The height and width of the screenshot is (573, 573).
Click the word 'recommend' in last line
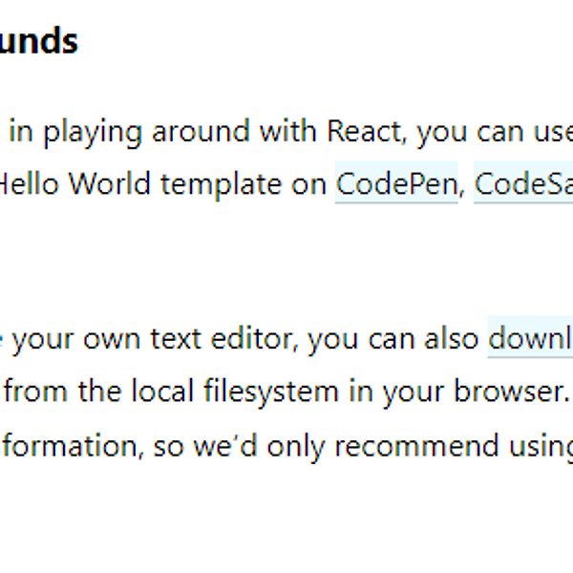[417, 445]
